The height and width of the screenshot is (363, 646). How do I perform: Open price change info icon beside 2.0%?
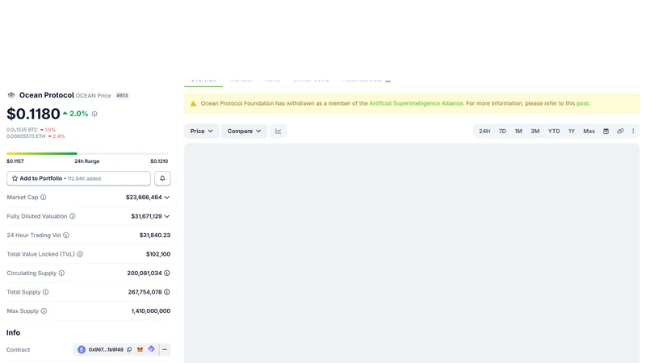pos(94,114)
